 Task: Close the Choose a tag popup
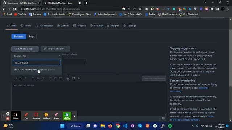[x=59, y=56]
